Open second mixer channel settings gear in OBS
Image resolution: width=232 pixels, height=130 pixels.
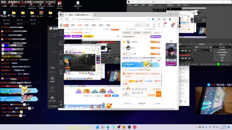(189, 58)
